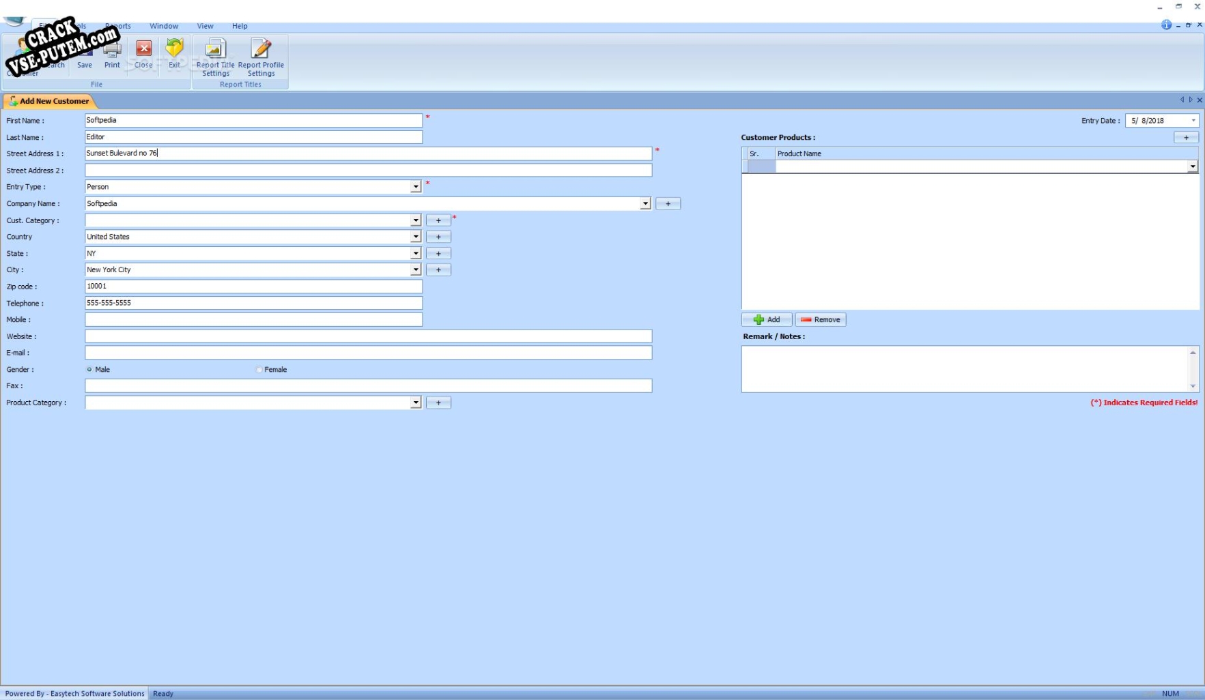1205x700 pixels.
Task: Expand the Entry Type dropdown
Action: coord(415,187)
